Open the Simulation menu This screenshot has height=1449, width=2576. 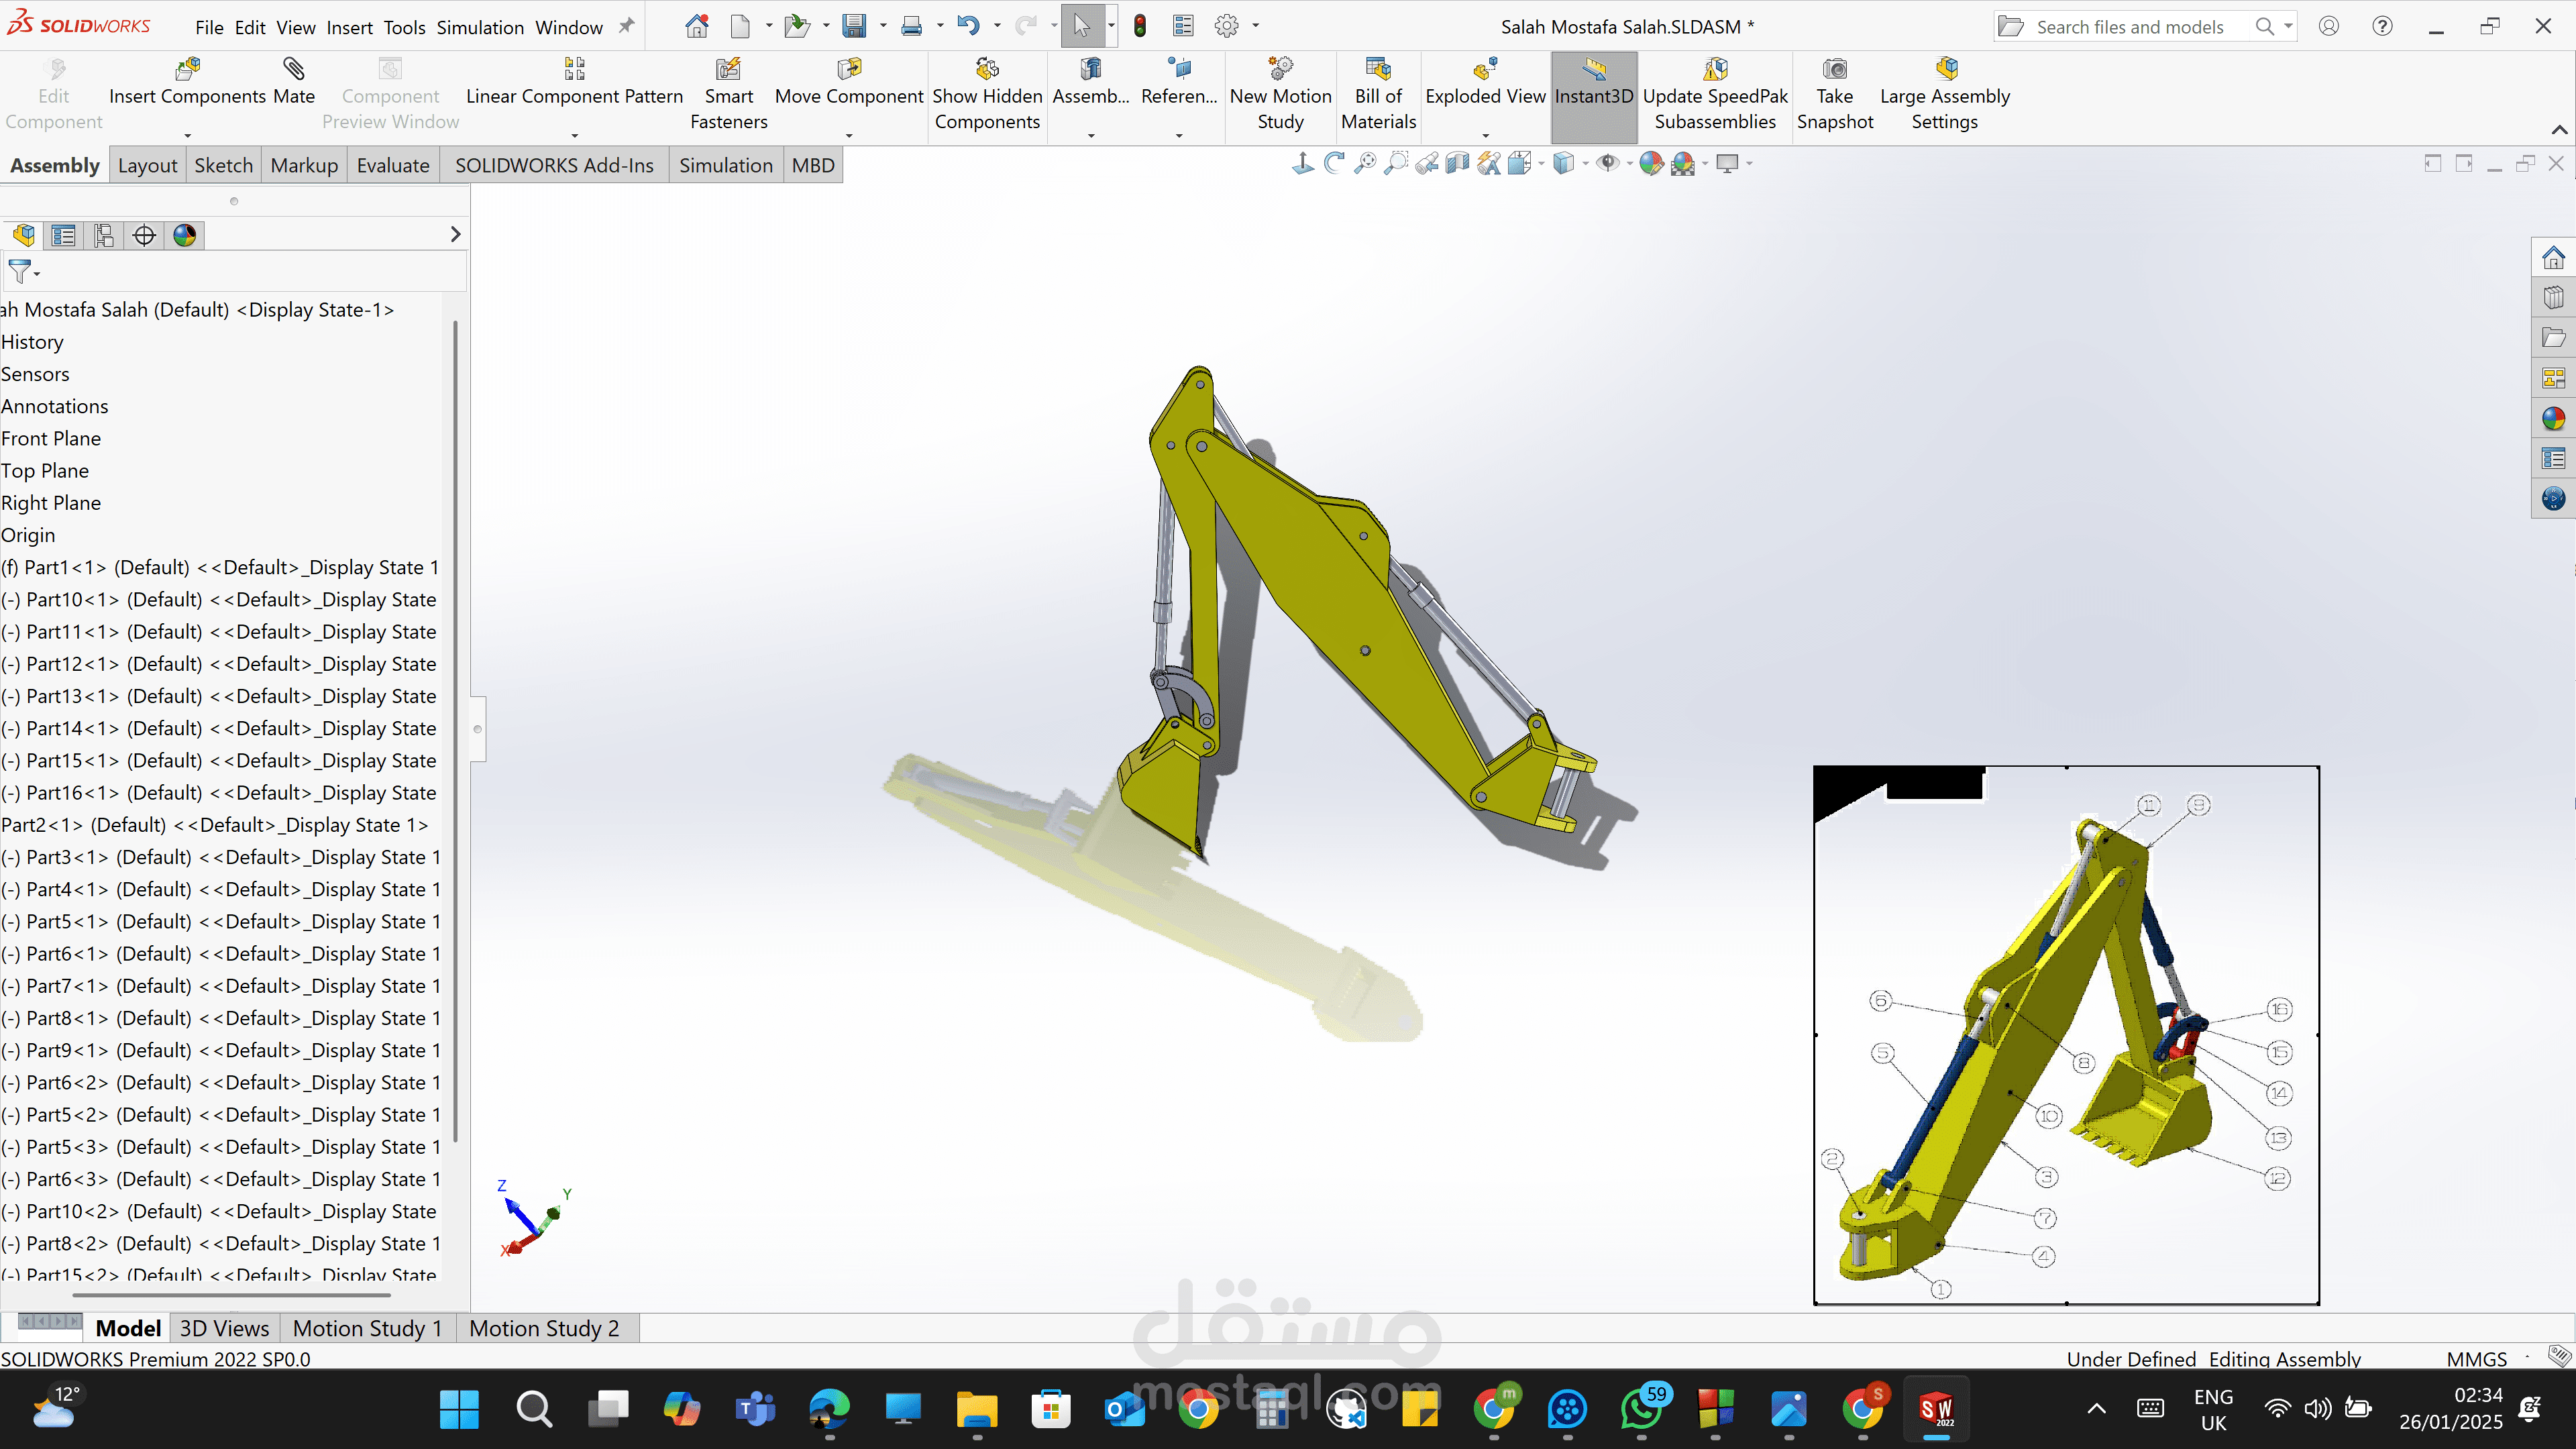480,27
